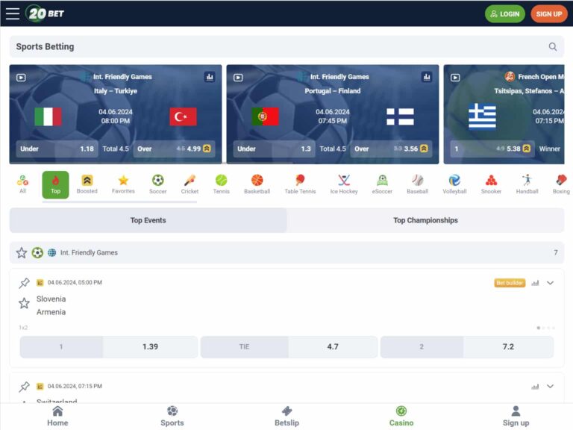573x430 pixels.
Task: Select Under 1.3 on Portugal – Finland
Action: point(274,149)
